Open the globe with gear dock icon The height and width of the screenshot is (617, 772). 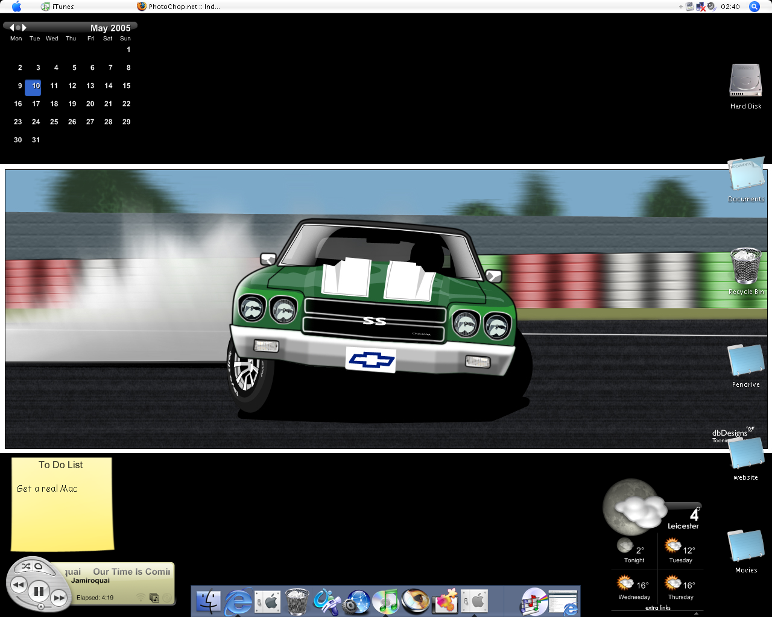pos(356,601)
